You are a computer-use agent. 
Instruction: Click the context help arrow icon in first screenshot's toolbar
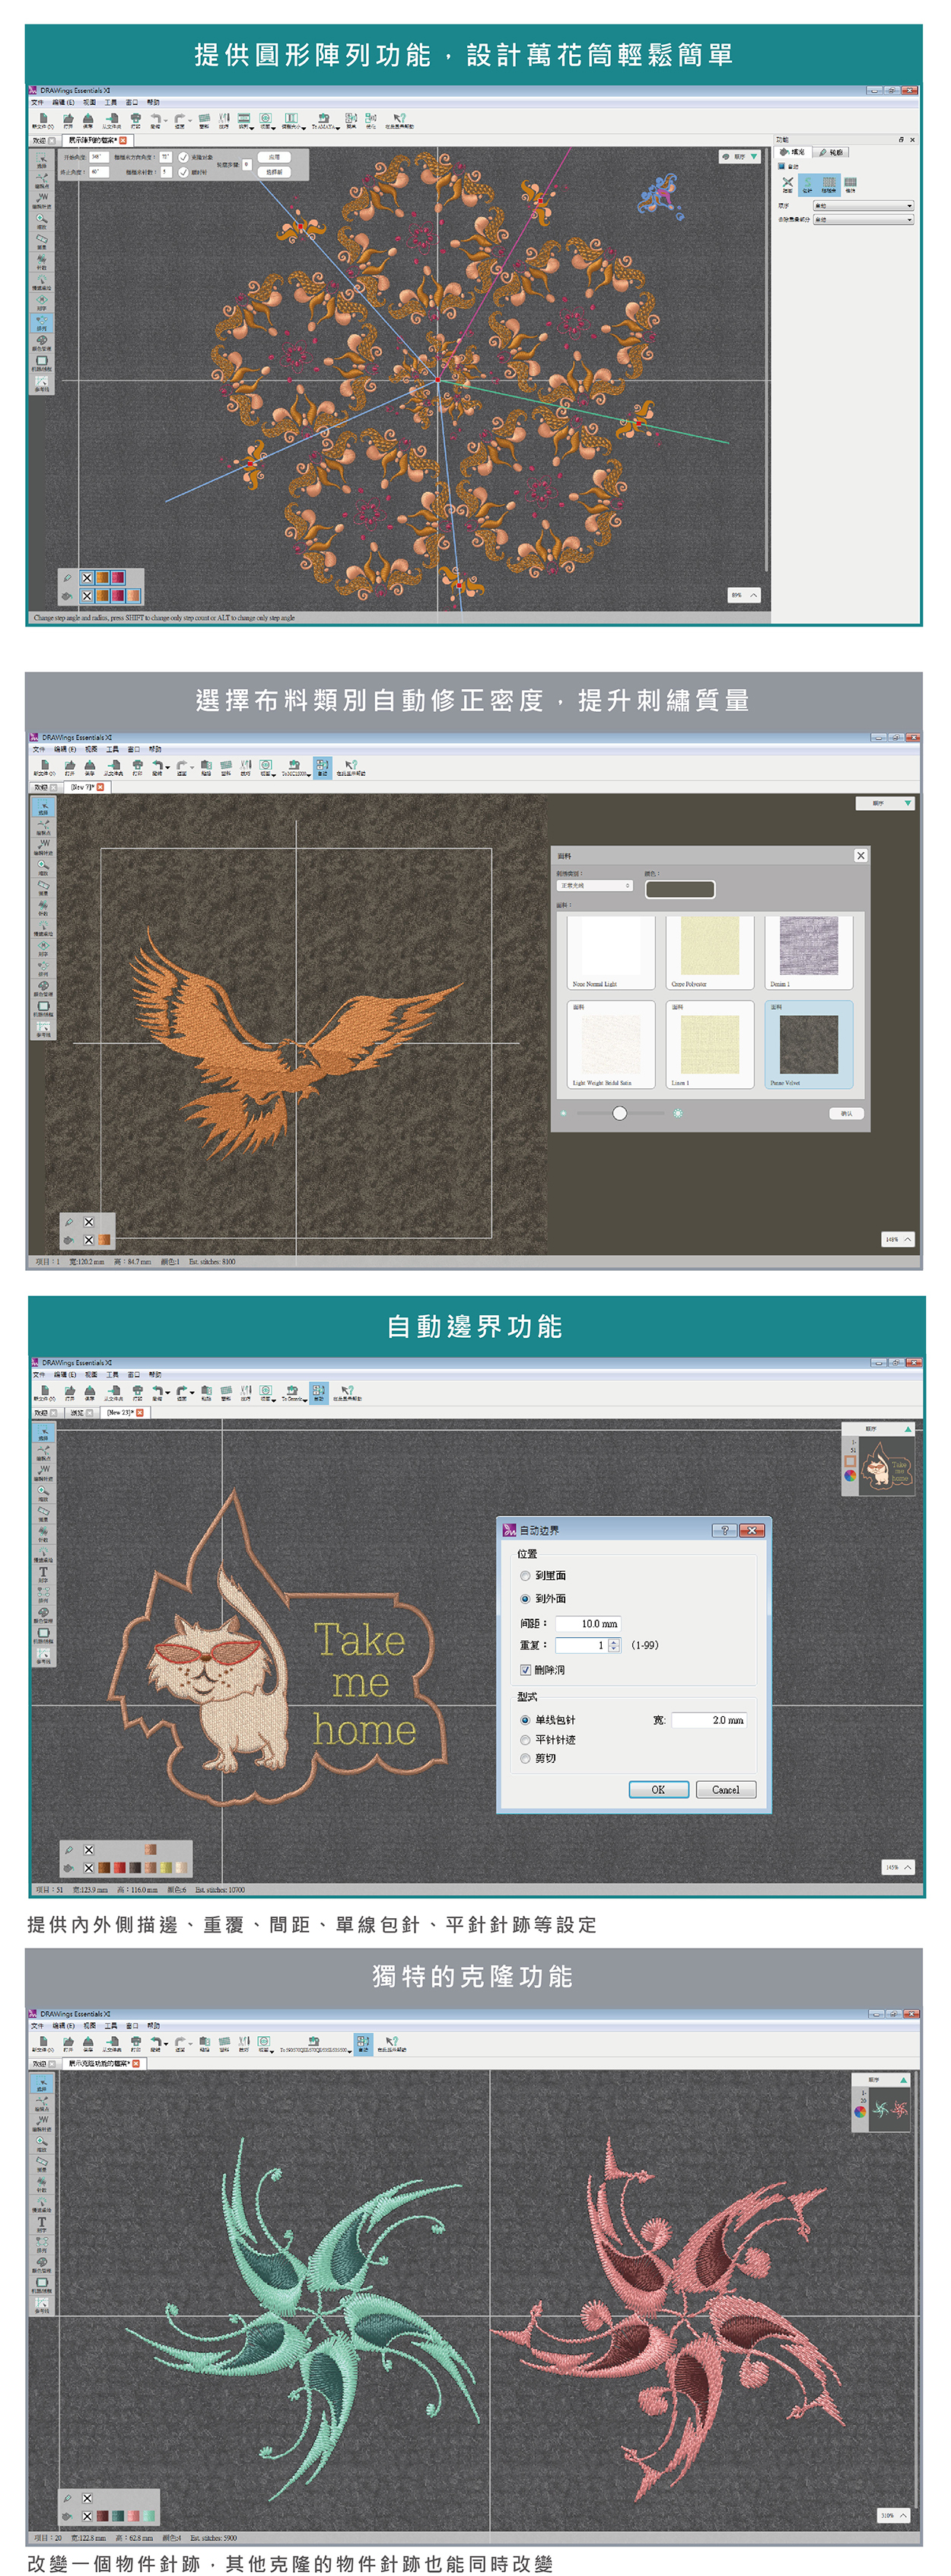tap(401, 121)
